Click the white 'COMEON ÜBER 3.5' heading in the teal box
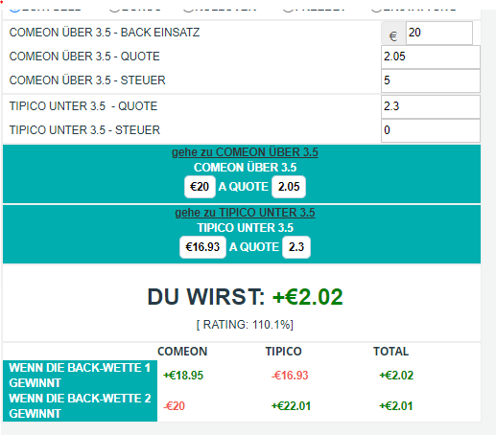496x435 pixels. (x=245, y=168)
